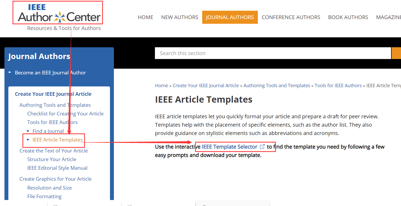Screen dimensions: 401x206
Task: Open Find a Journal link
Action: (48, 131)
